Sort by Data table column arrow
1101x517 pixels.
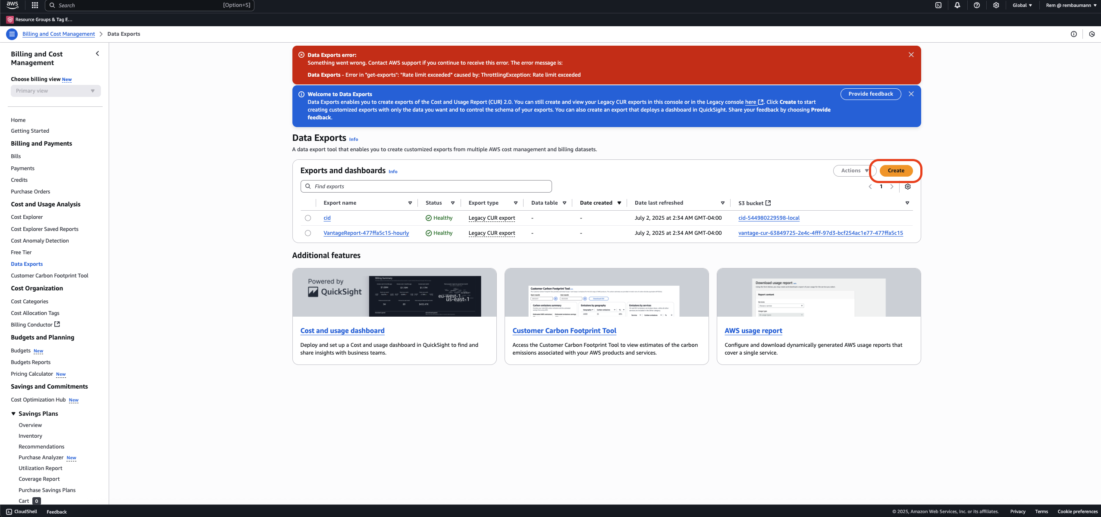[x=565, y=203]
